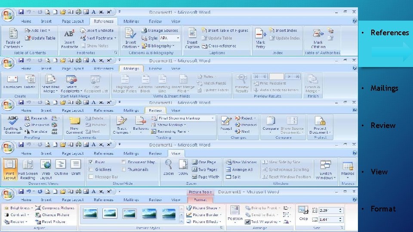This screenshot has width=413, height=232.
Task: Click the Select Recipients icon
Action: [x=71, y=79]
